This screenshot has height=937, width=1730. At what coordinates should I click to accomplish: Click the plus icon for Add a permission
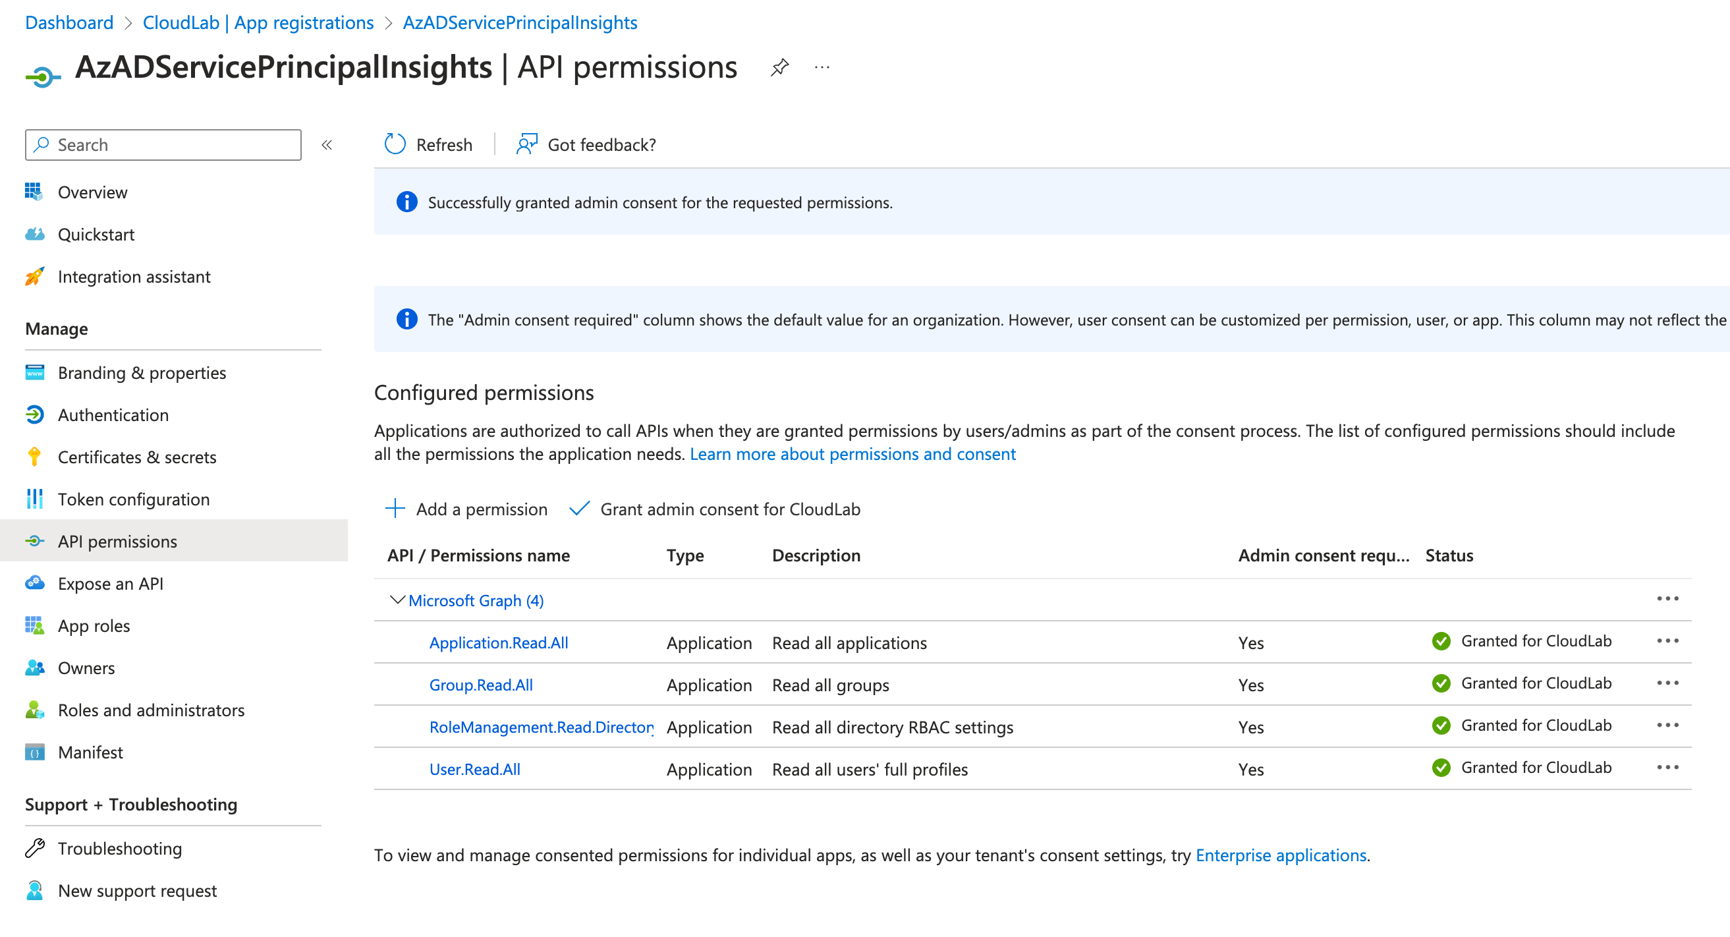pos(395,509)
